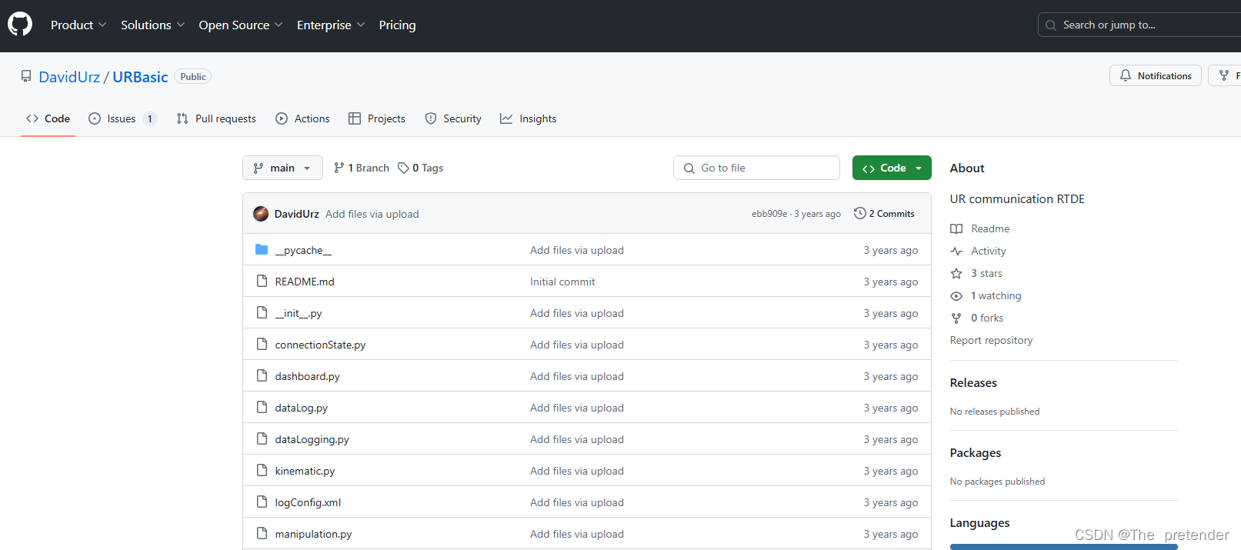Open DavidUrz author link in commit header
Screen dimensions: 1241x550
click(297, 214)
